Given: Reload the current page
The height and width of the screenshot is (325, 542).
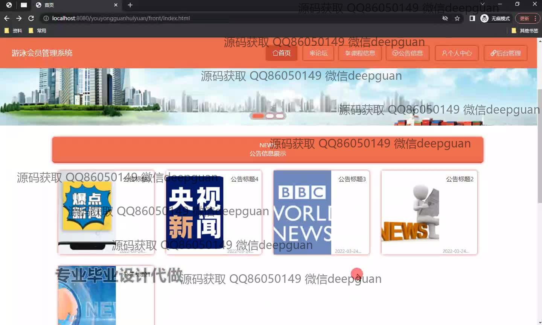Looking at the screenshot, I should [31, 18].
